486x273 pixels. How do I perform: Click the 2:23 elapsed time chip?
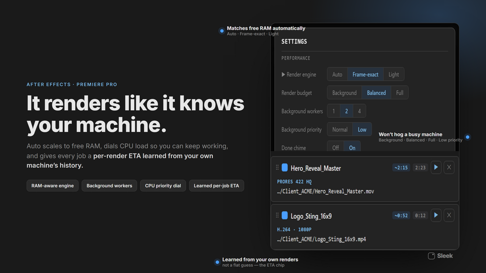420,168
